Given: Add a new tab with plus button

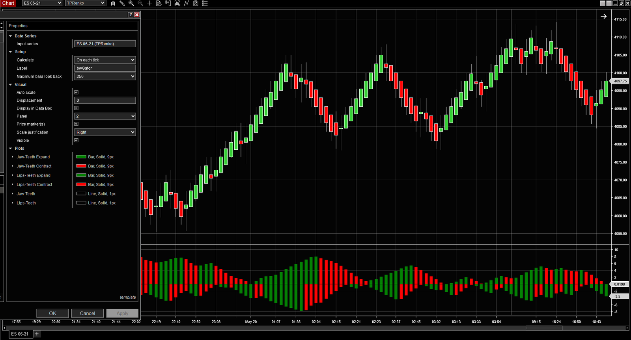Looking at the screenshot, I should point(37,334).
